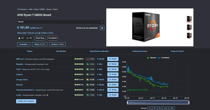This screenshot has height=110, width=210.
Task: Click Bekijk alle 24 prijzen button
Action: [x=26, y=101]
